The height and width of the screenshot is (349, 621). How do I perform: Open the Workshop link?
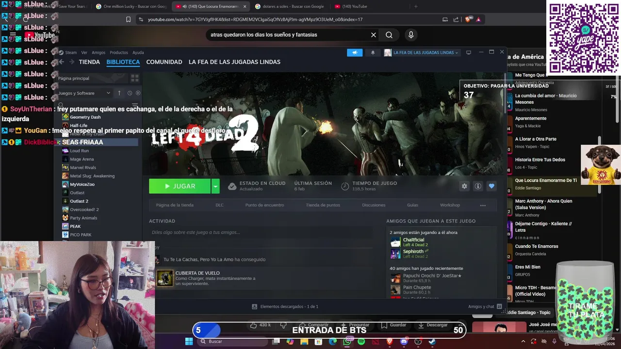450,205
